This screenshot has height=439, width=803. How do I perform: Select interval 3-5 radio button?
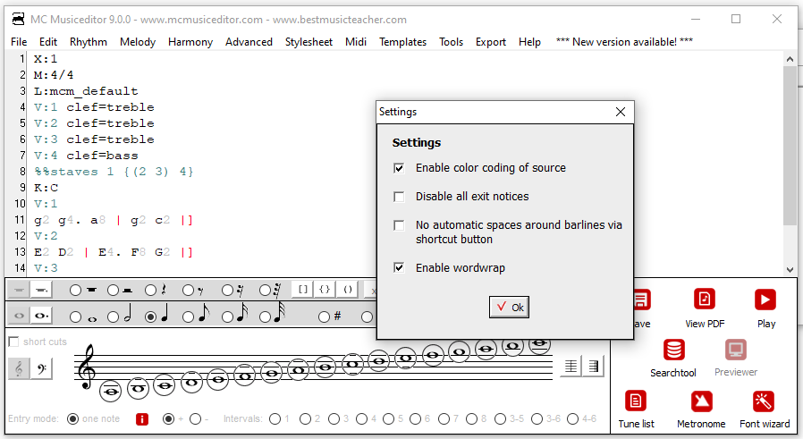pos(501,419)
